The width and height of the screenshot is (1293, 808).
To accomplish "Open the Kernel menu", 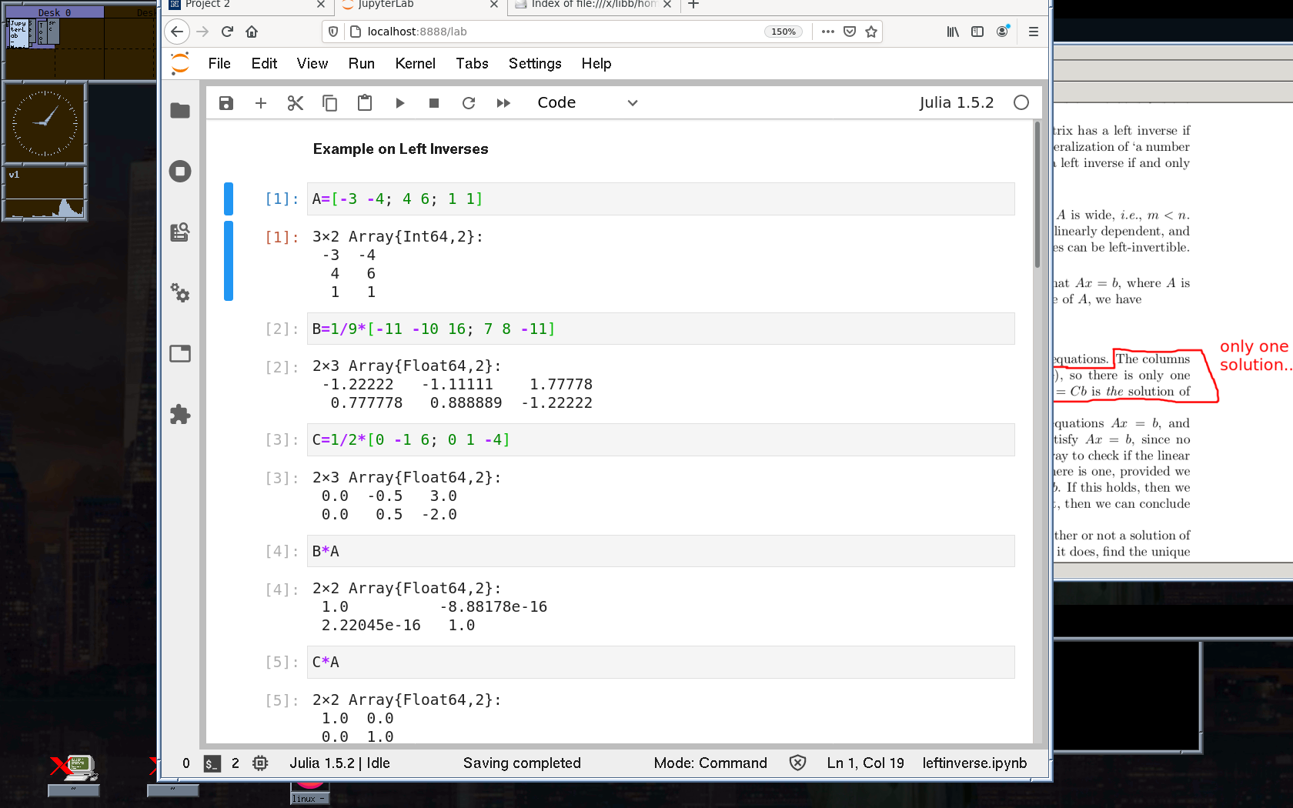I will coord(415,64).
